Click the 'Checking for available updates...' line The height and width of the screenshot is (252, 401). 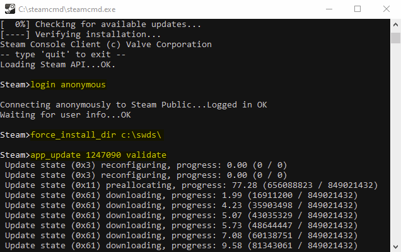[x=102, y=25]
